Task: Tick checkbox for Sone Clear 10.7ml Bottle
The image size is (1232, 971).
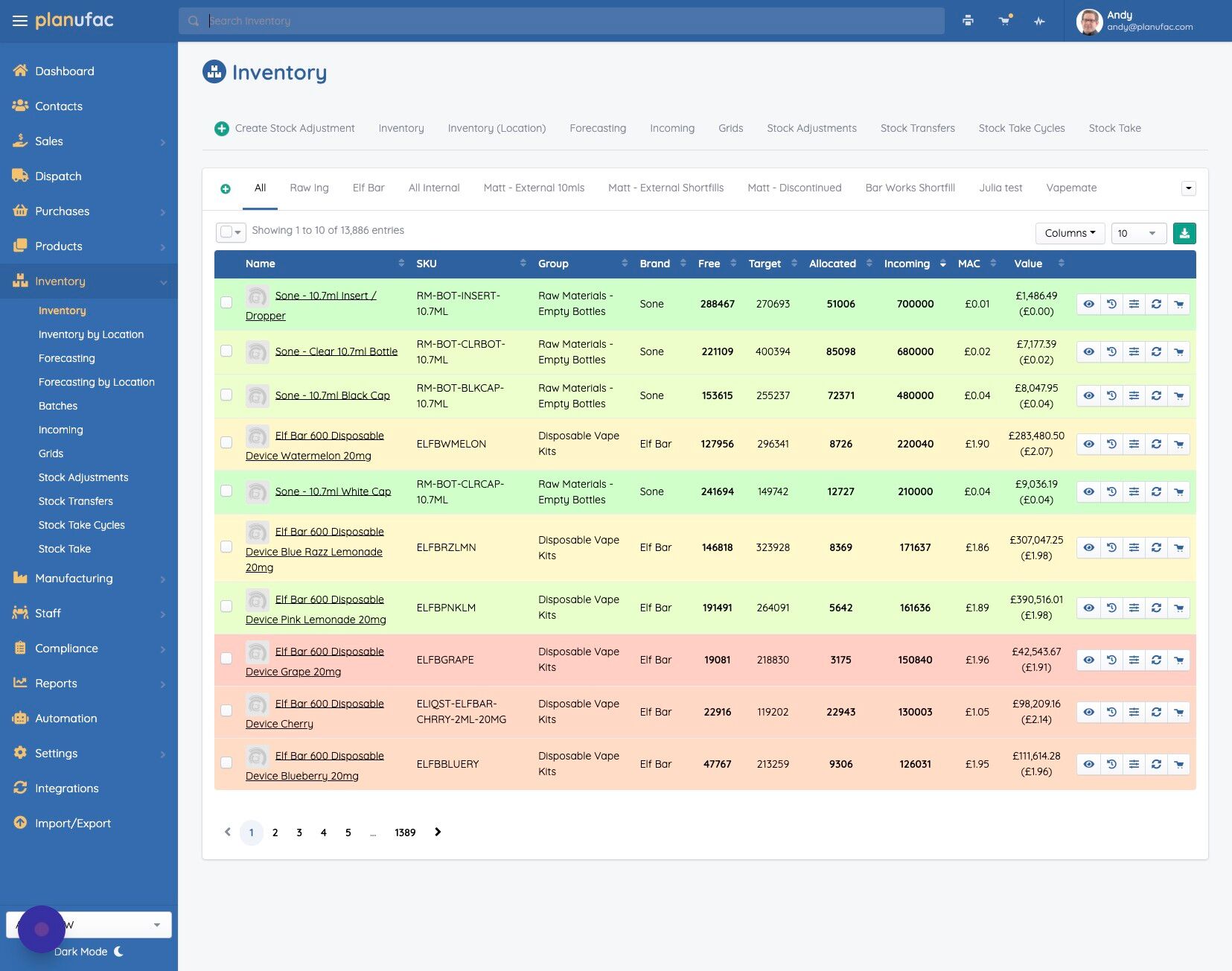Action: [226, 351]
